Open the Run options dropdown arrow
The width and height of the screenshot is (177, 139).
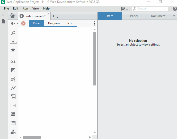17,23
